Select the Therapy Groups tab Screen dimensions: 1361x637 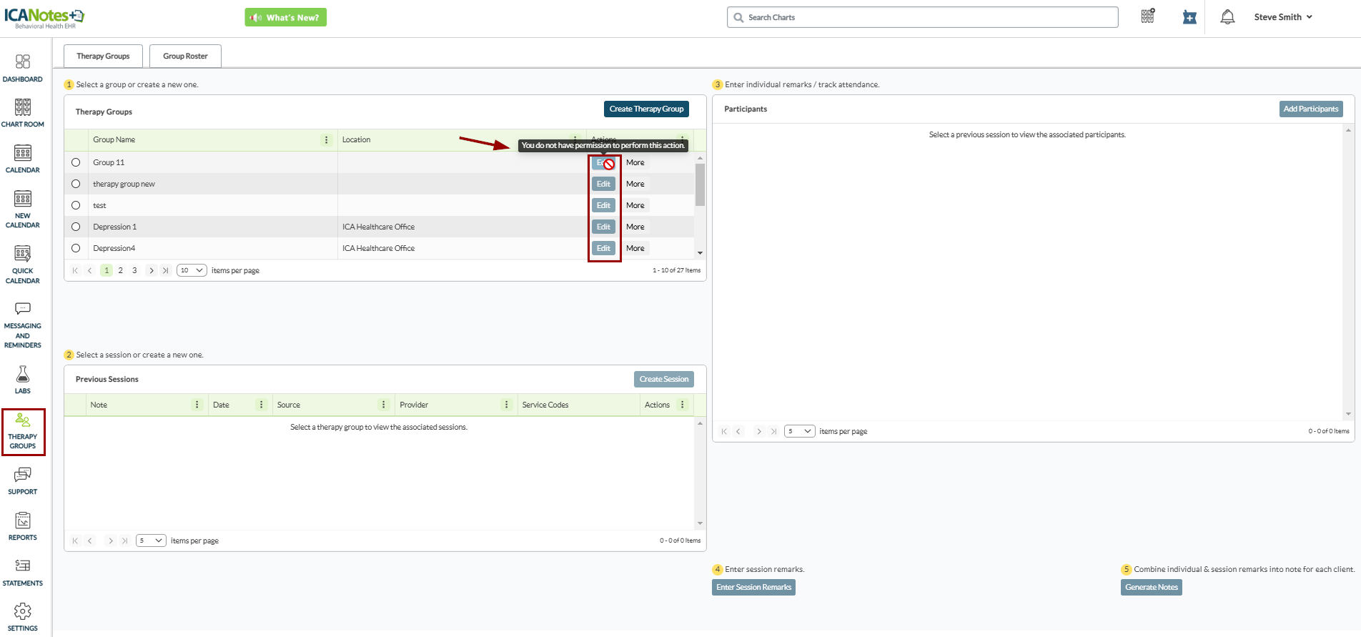coord(103,56)
